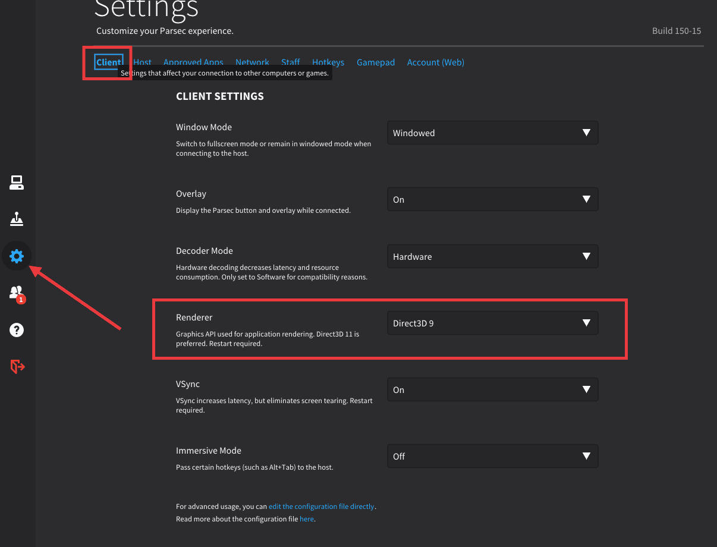
Task: Open the Help question mark icon
Action: point(17,330)
